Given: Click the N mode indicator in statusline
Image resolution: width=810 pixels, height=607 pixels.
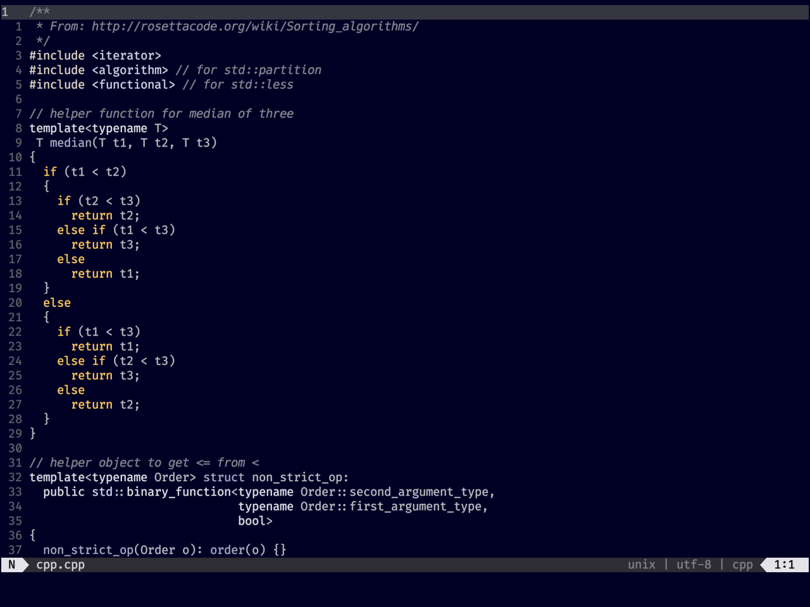Looking at the screenshot, I should point(11,565).
